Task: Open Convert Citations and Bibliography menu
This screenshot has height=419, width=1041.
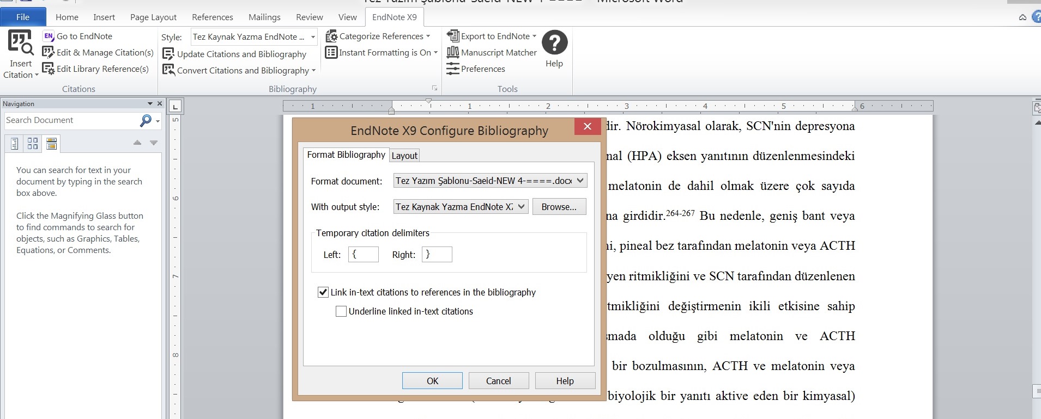Action: tap(239, 71)
